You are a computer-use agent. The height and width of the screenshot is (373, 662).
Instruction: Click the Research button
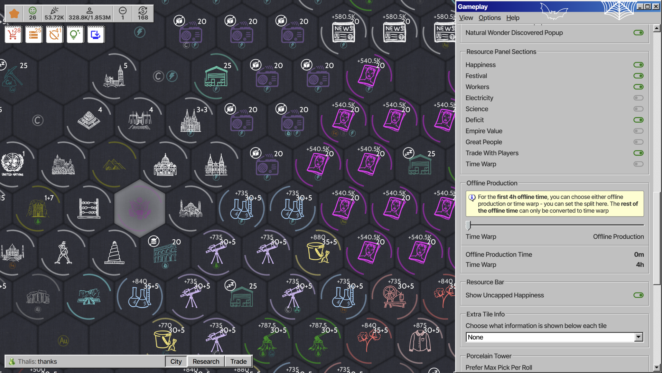[x=206, y=361]
